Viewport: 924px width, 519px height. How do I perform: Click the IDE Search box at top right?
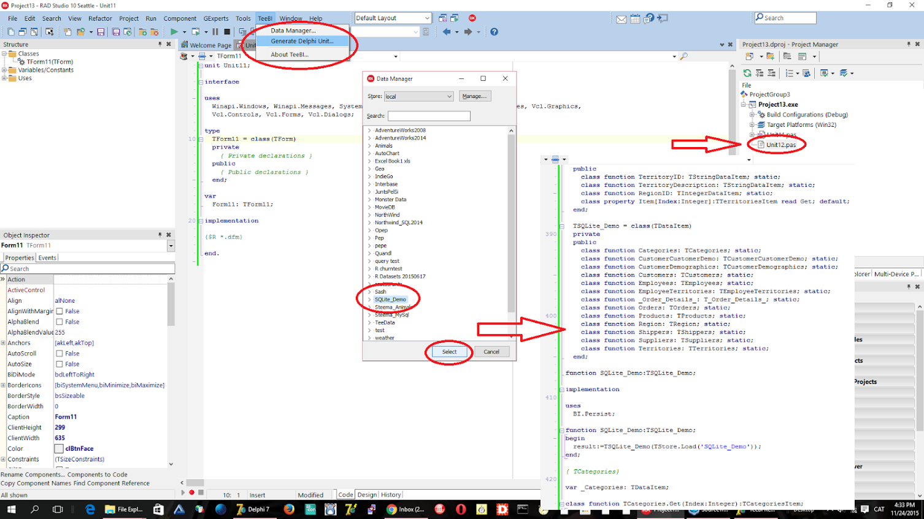785,18
